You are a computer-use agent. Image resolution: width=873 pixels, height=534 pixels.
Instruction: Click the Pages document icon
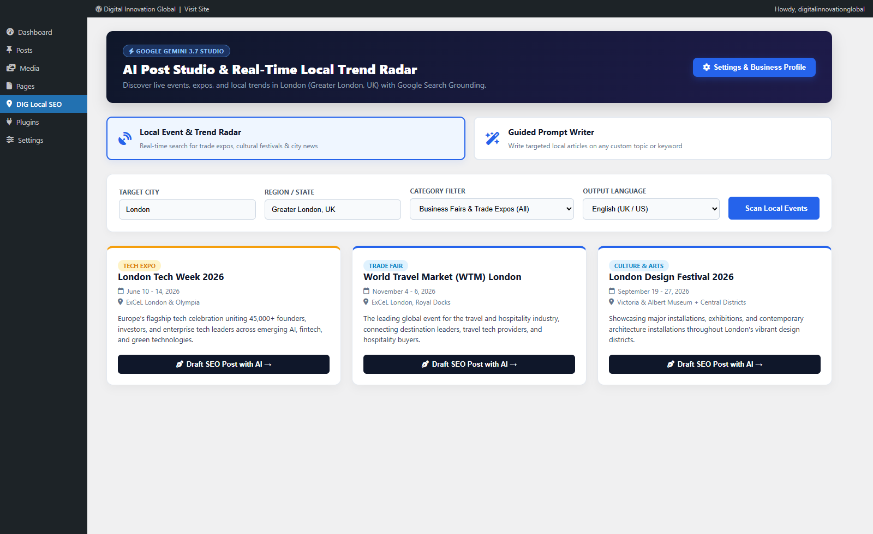[9, 86]
